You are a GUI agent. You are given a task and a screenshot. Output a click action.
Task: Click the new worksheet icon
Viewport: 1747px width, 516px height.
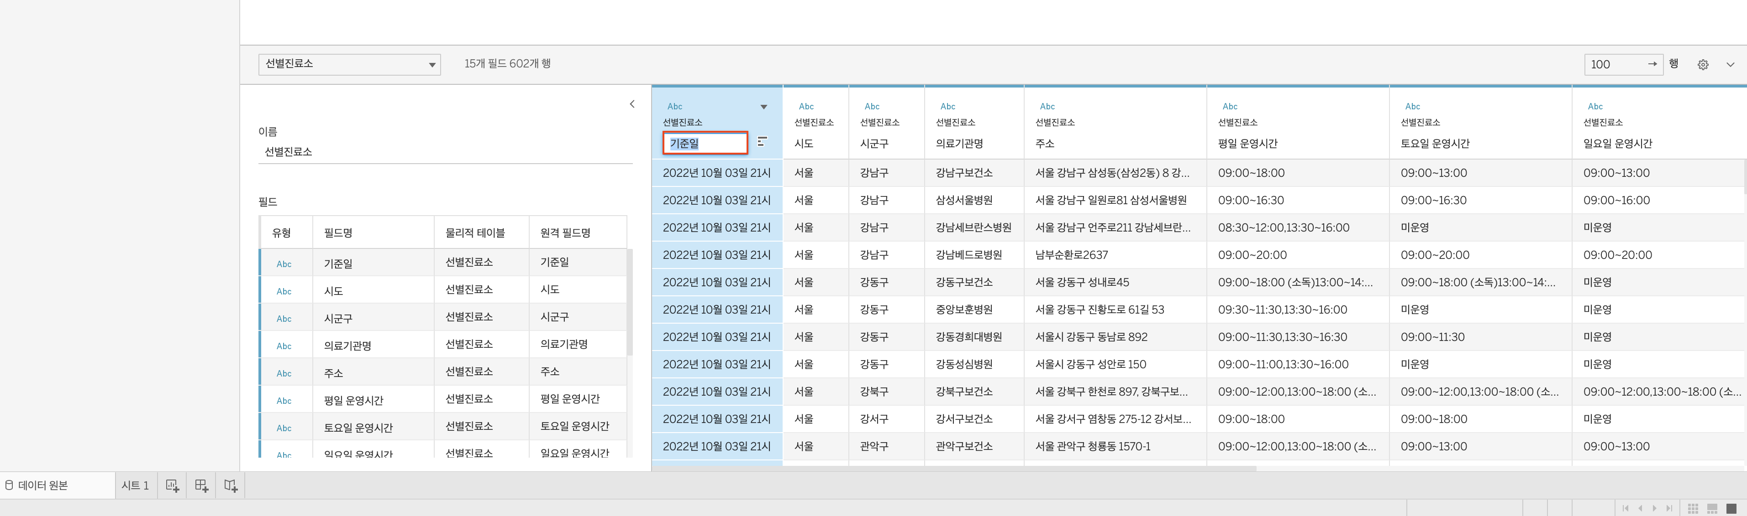click(172, 485)
